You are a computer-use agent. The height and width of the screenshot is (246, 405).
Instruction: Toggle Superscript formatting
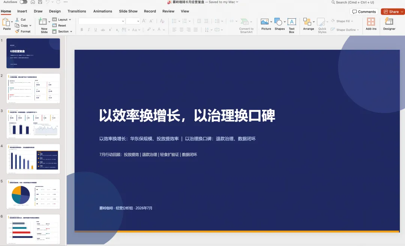click(110, 30)
